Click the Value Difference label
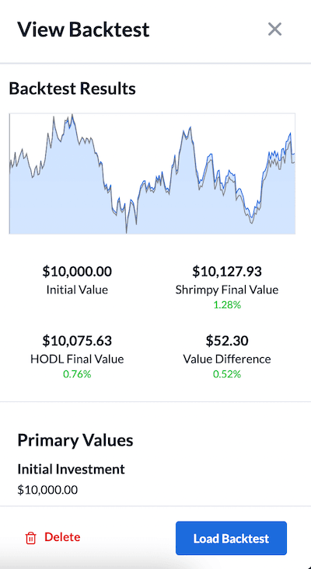The width and height of the screenshot is (311, 569). [227, 359]
